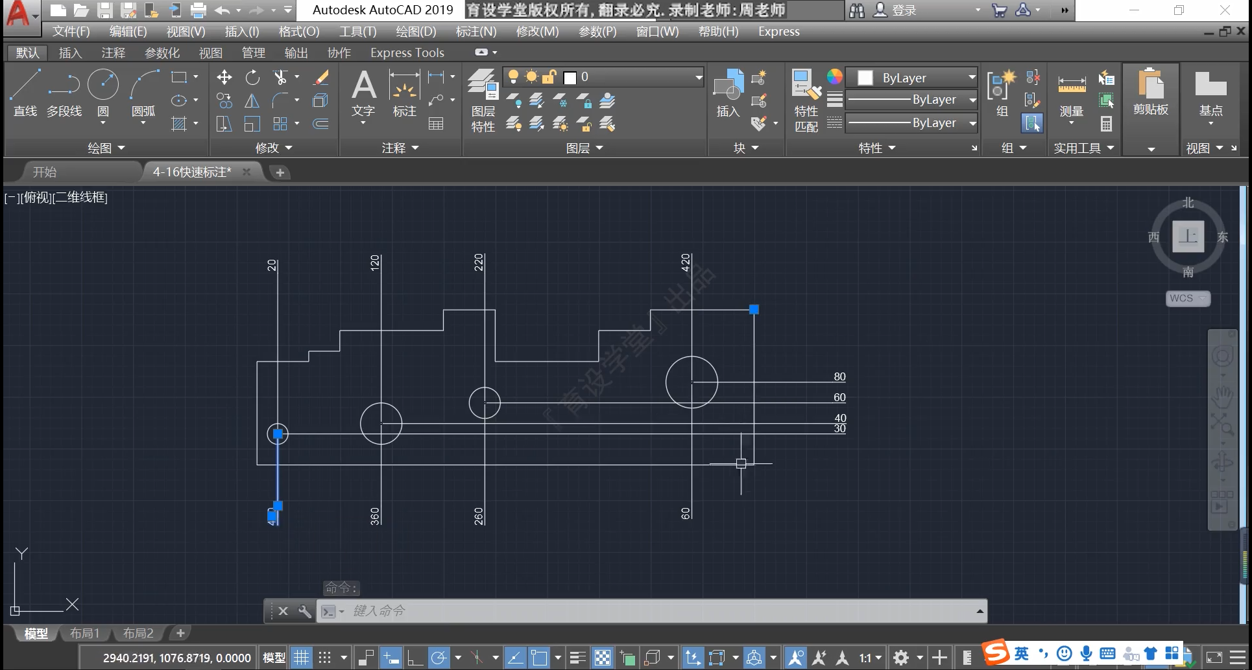The height and width of the screenshot is (670, 1252).
Task: Click the Copy tool icon
Action: [224, 100]
